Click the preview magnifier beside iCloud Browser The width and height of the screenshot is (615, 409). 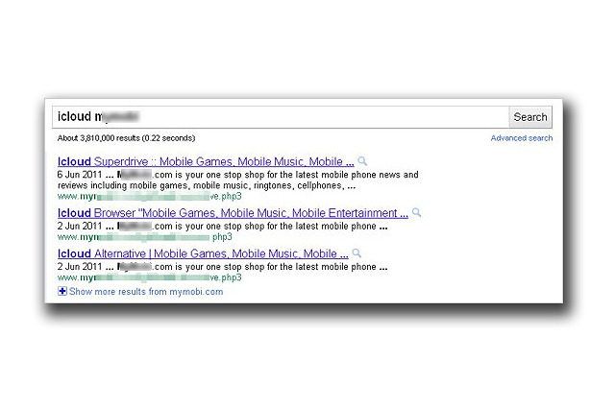coord(416,213)
